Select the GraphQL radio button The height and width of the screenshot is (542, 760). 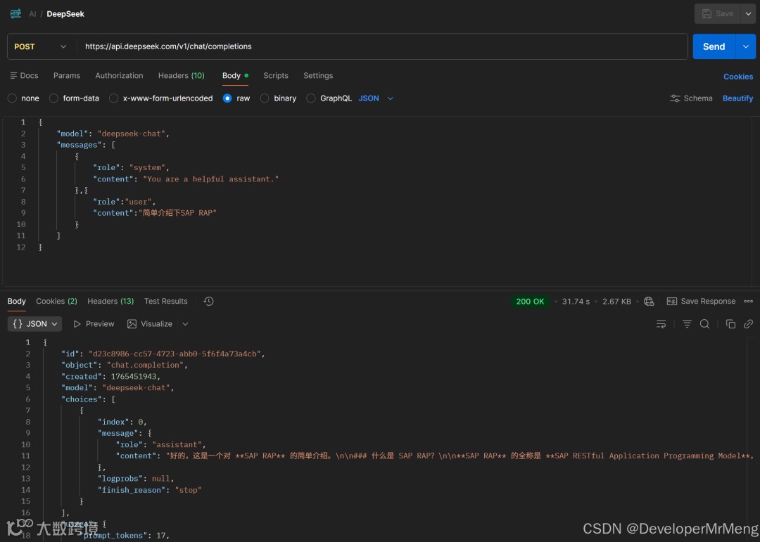311,98
